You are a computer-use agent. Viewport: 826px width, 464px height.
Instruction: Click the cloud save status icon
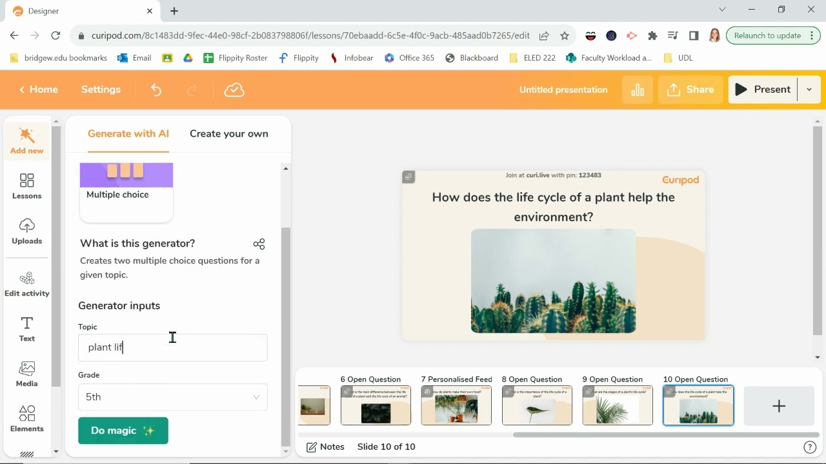(x=234, y=90)
